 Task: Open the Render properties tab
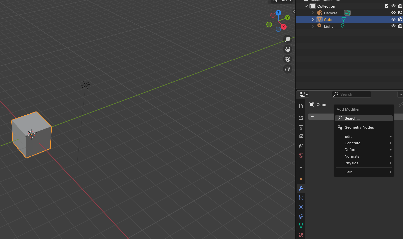[301, 118]
